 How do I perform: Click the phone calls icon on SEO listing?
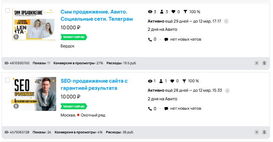click(x=150, y=109)
